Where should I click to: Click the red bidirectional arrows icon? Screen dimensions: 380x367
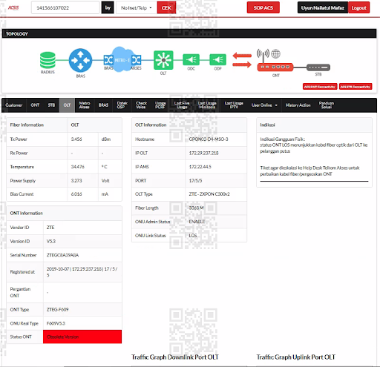click(x=242, y=60)
